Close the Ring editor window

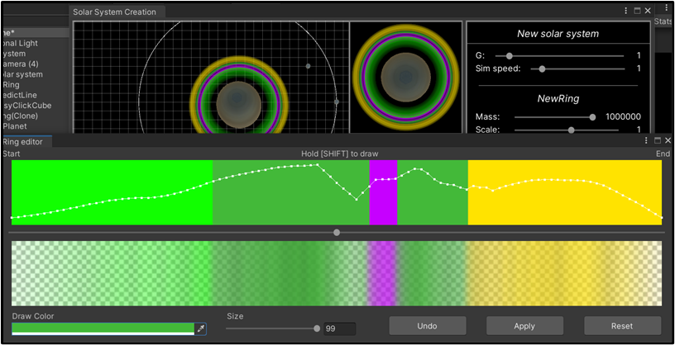coord(668,141)
